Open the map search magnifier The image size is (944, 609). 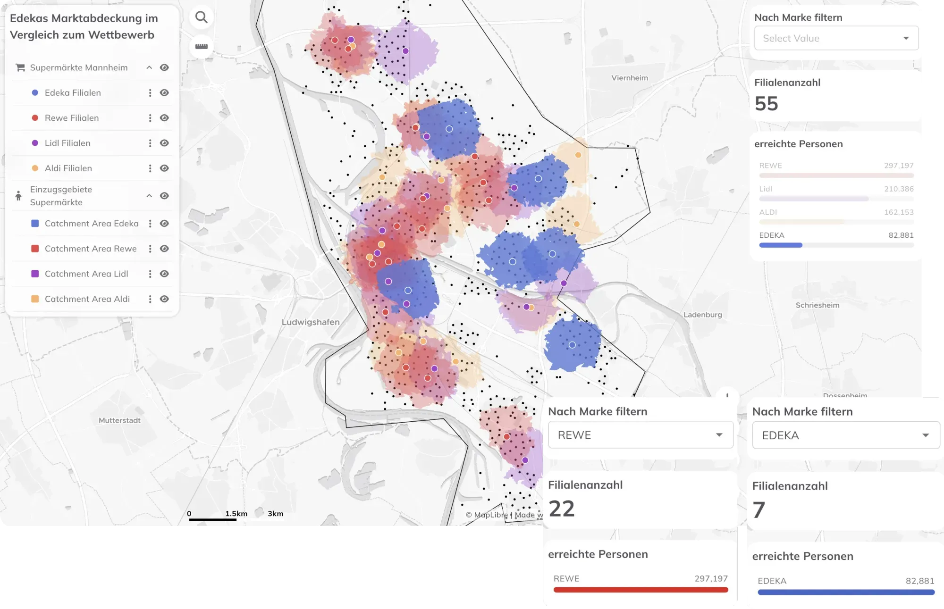pyautogui.click(x=202, y=17)
